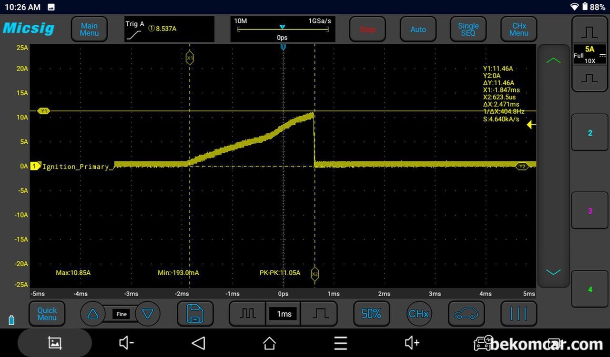This screenshot has width=610, height=357.
Task: Tap the single-pulse faster timebase icon
Action: pyautogui.click(x=320, y=314)
